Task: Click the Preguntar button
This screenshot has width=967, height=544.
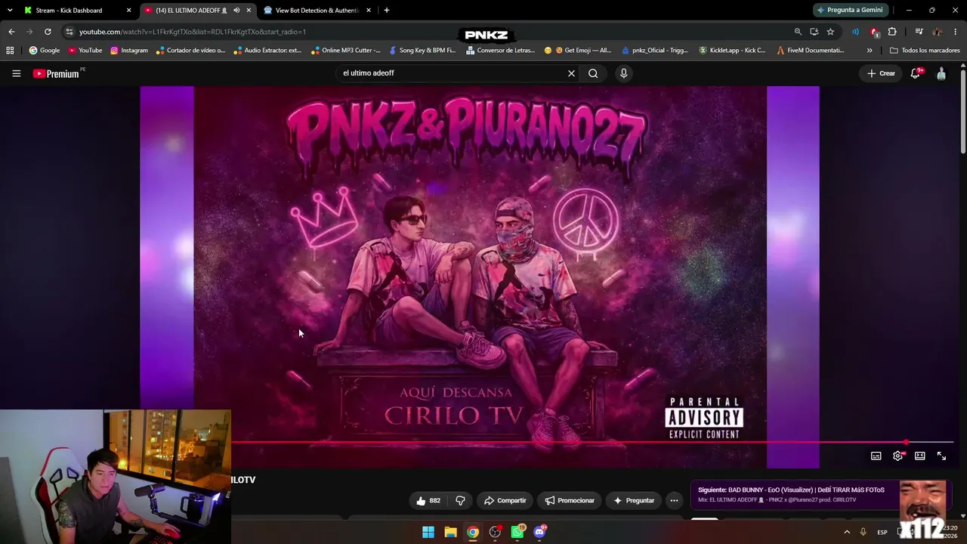Action: 634,500
